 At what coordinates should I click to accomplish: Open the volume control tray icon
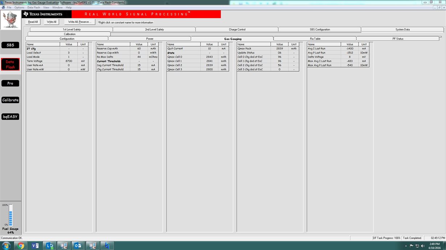click(x=422, y=246)
